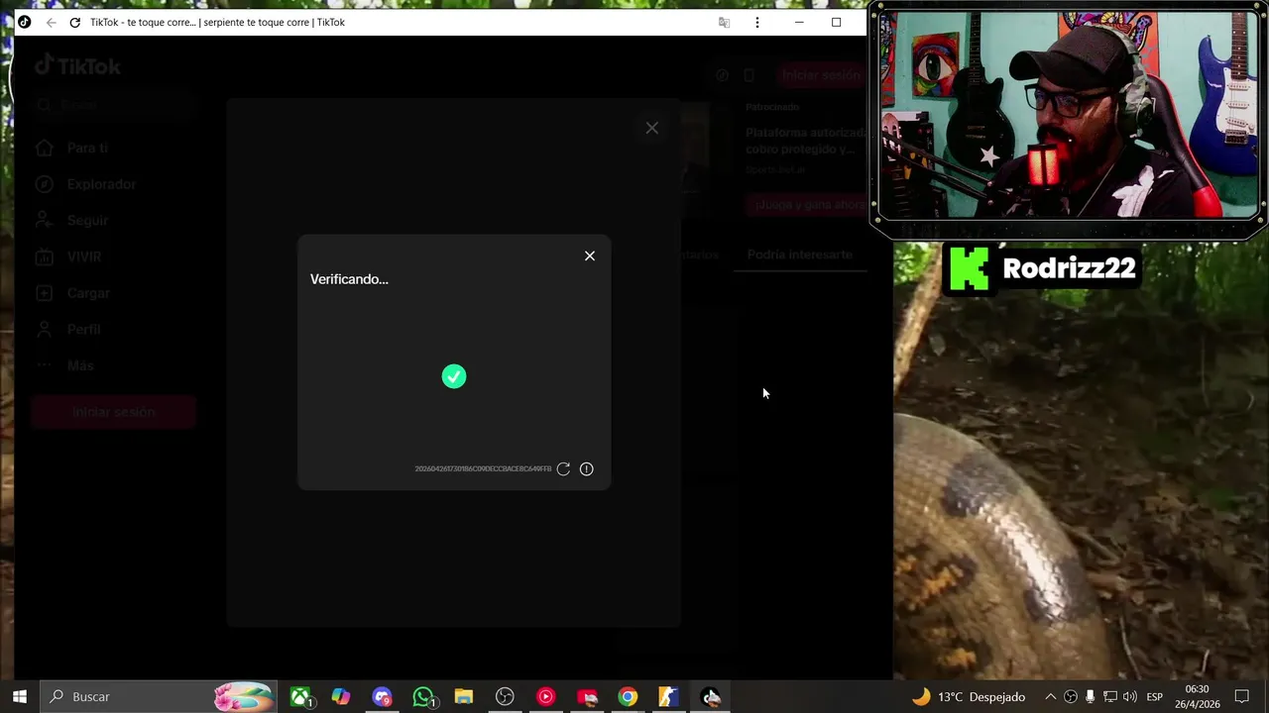The height and width of the screenshot is (713, 1269).
Task: Open the weather 13°C Despejado widget
Action: (x=969, y=697)
